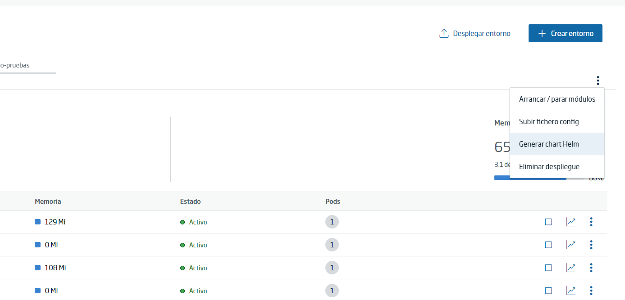
Task: Open the three-dot menu on first 0 Mi row
Action: (x=591, y=245)
